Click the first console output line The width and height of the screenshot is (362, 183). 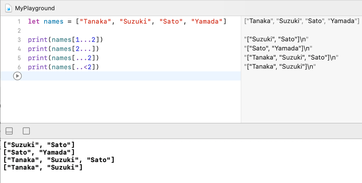coord(39,145)
